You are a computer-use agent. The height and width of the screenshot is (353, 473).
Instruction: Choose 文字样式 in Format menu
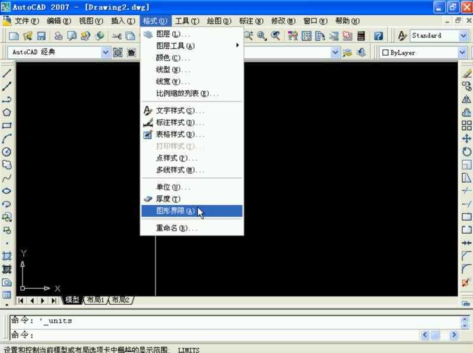(x=192, y=110)
